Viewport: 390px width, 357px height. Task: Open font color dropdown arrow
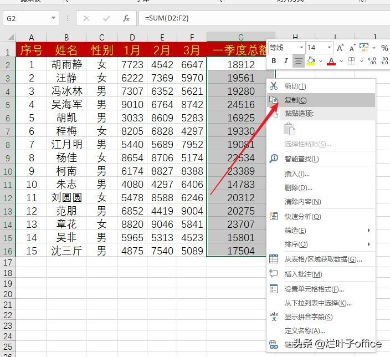[x=341, y=61]
